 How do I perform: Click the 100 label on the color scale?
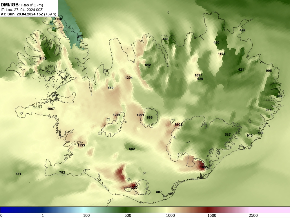[86, 215]
